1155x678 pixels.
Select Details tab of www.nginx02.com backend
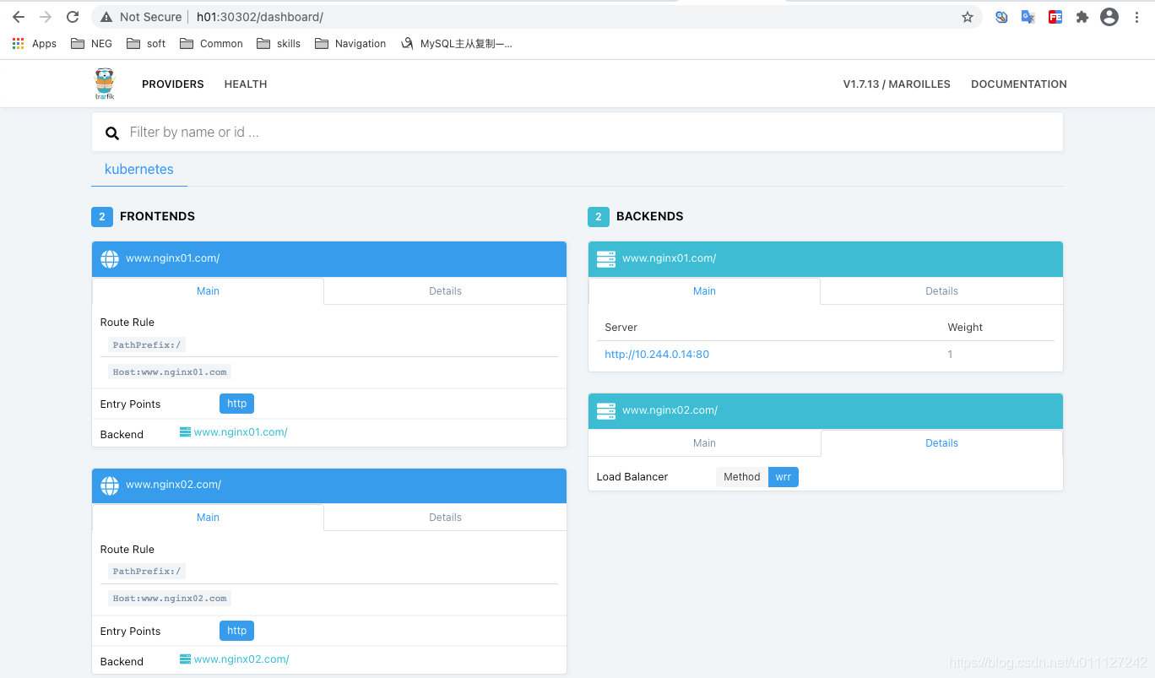(x=941, y=443)
